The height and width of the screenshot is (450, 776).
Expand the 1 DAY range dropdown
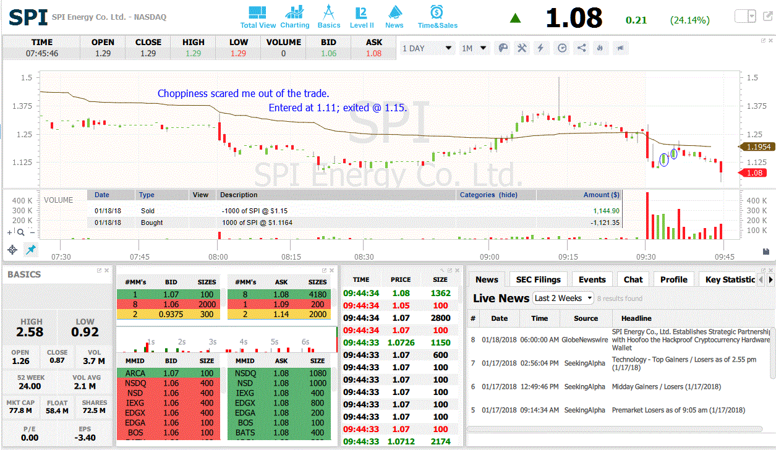[428, 48]
